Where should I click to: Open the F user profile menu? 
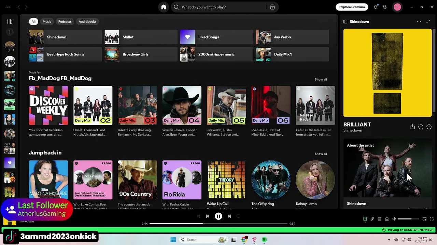[x=397, y=7]
